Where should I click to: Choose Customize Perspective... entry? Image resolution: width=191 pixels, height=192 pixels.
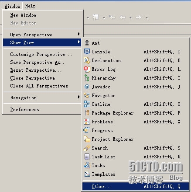(42, 54)
